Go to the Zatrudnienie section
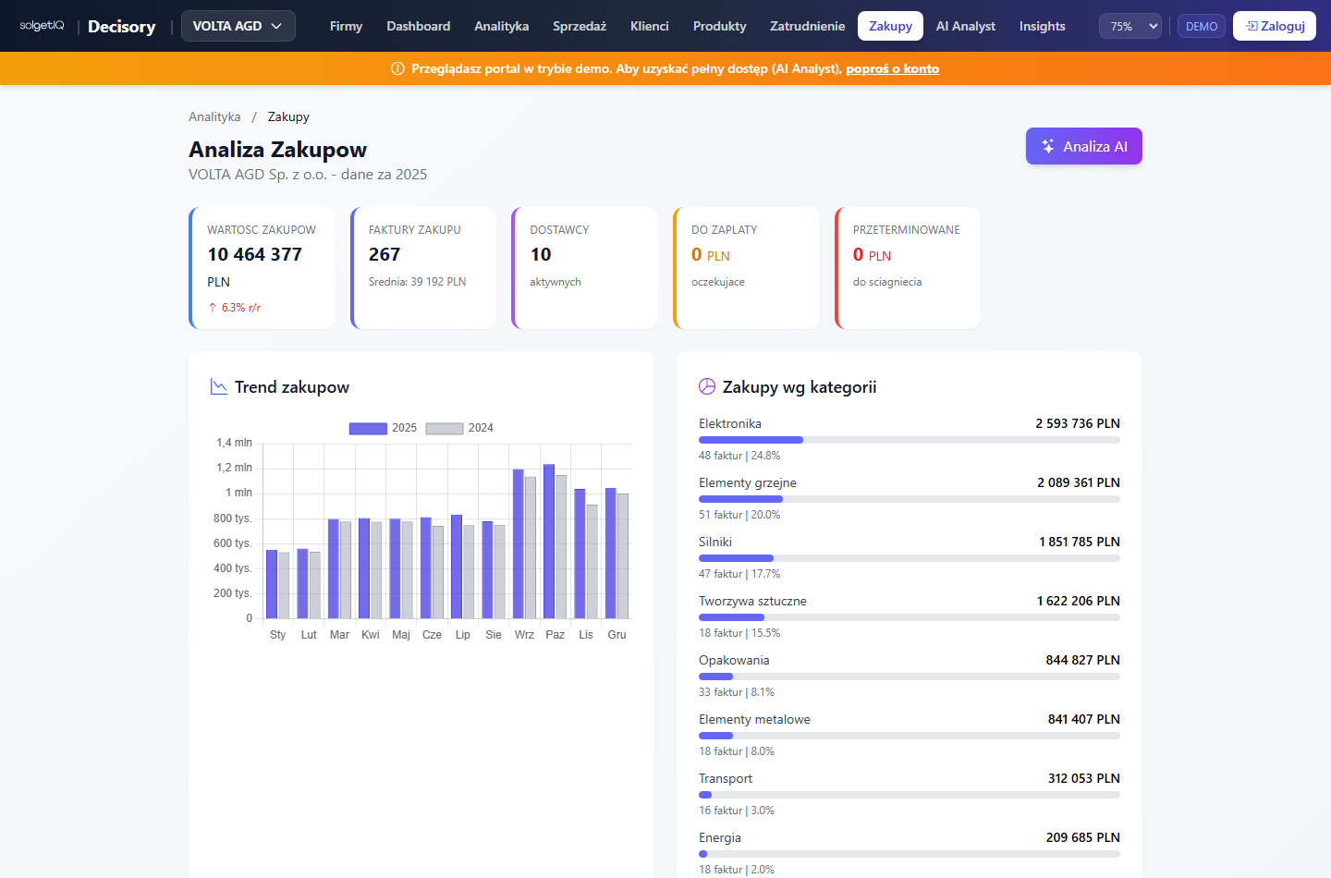 807,26
